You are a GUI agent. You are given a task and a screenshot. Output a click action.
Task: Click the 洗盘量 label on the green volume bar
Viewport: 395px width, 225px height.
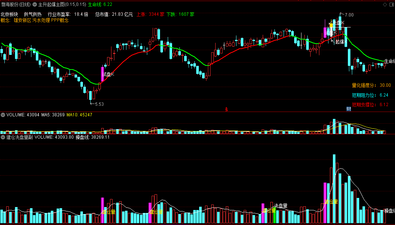point(281,206)
